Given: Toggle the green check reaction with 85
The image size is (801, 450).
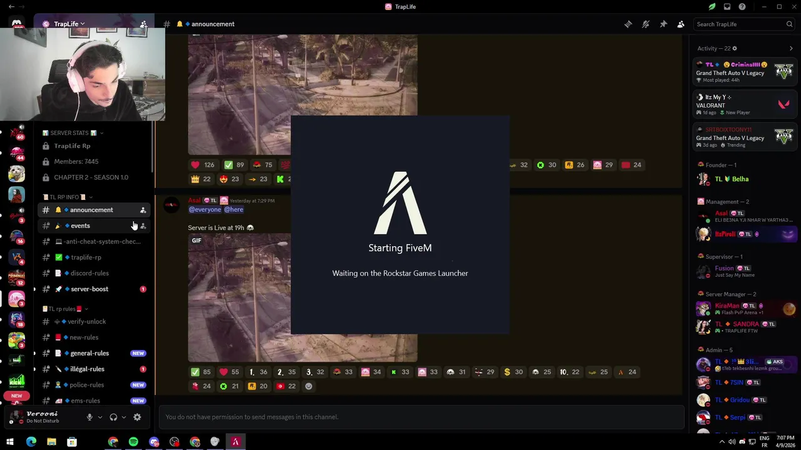Looking at the screenshot, I should [202, 372].
